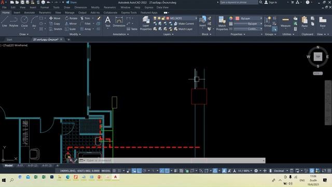Viewport: 332px width, 187px height.
Task: Switch to A-01 layout tab
Action: coord(20,165)
